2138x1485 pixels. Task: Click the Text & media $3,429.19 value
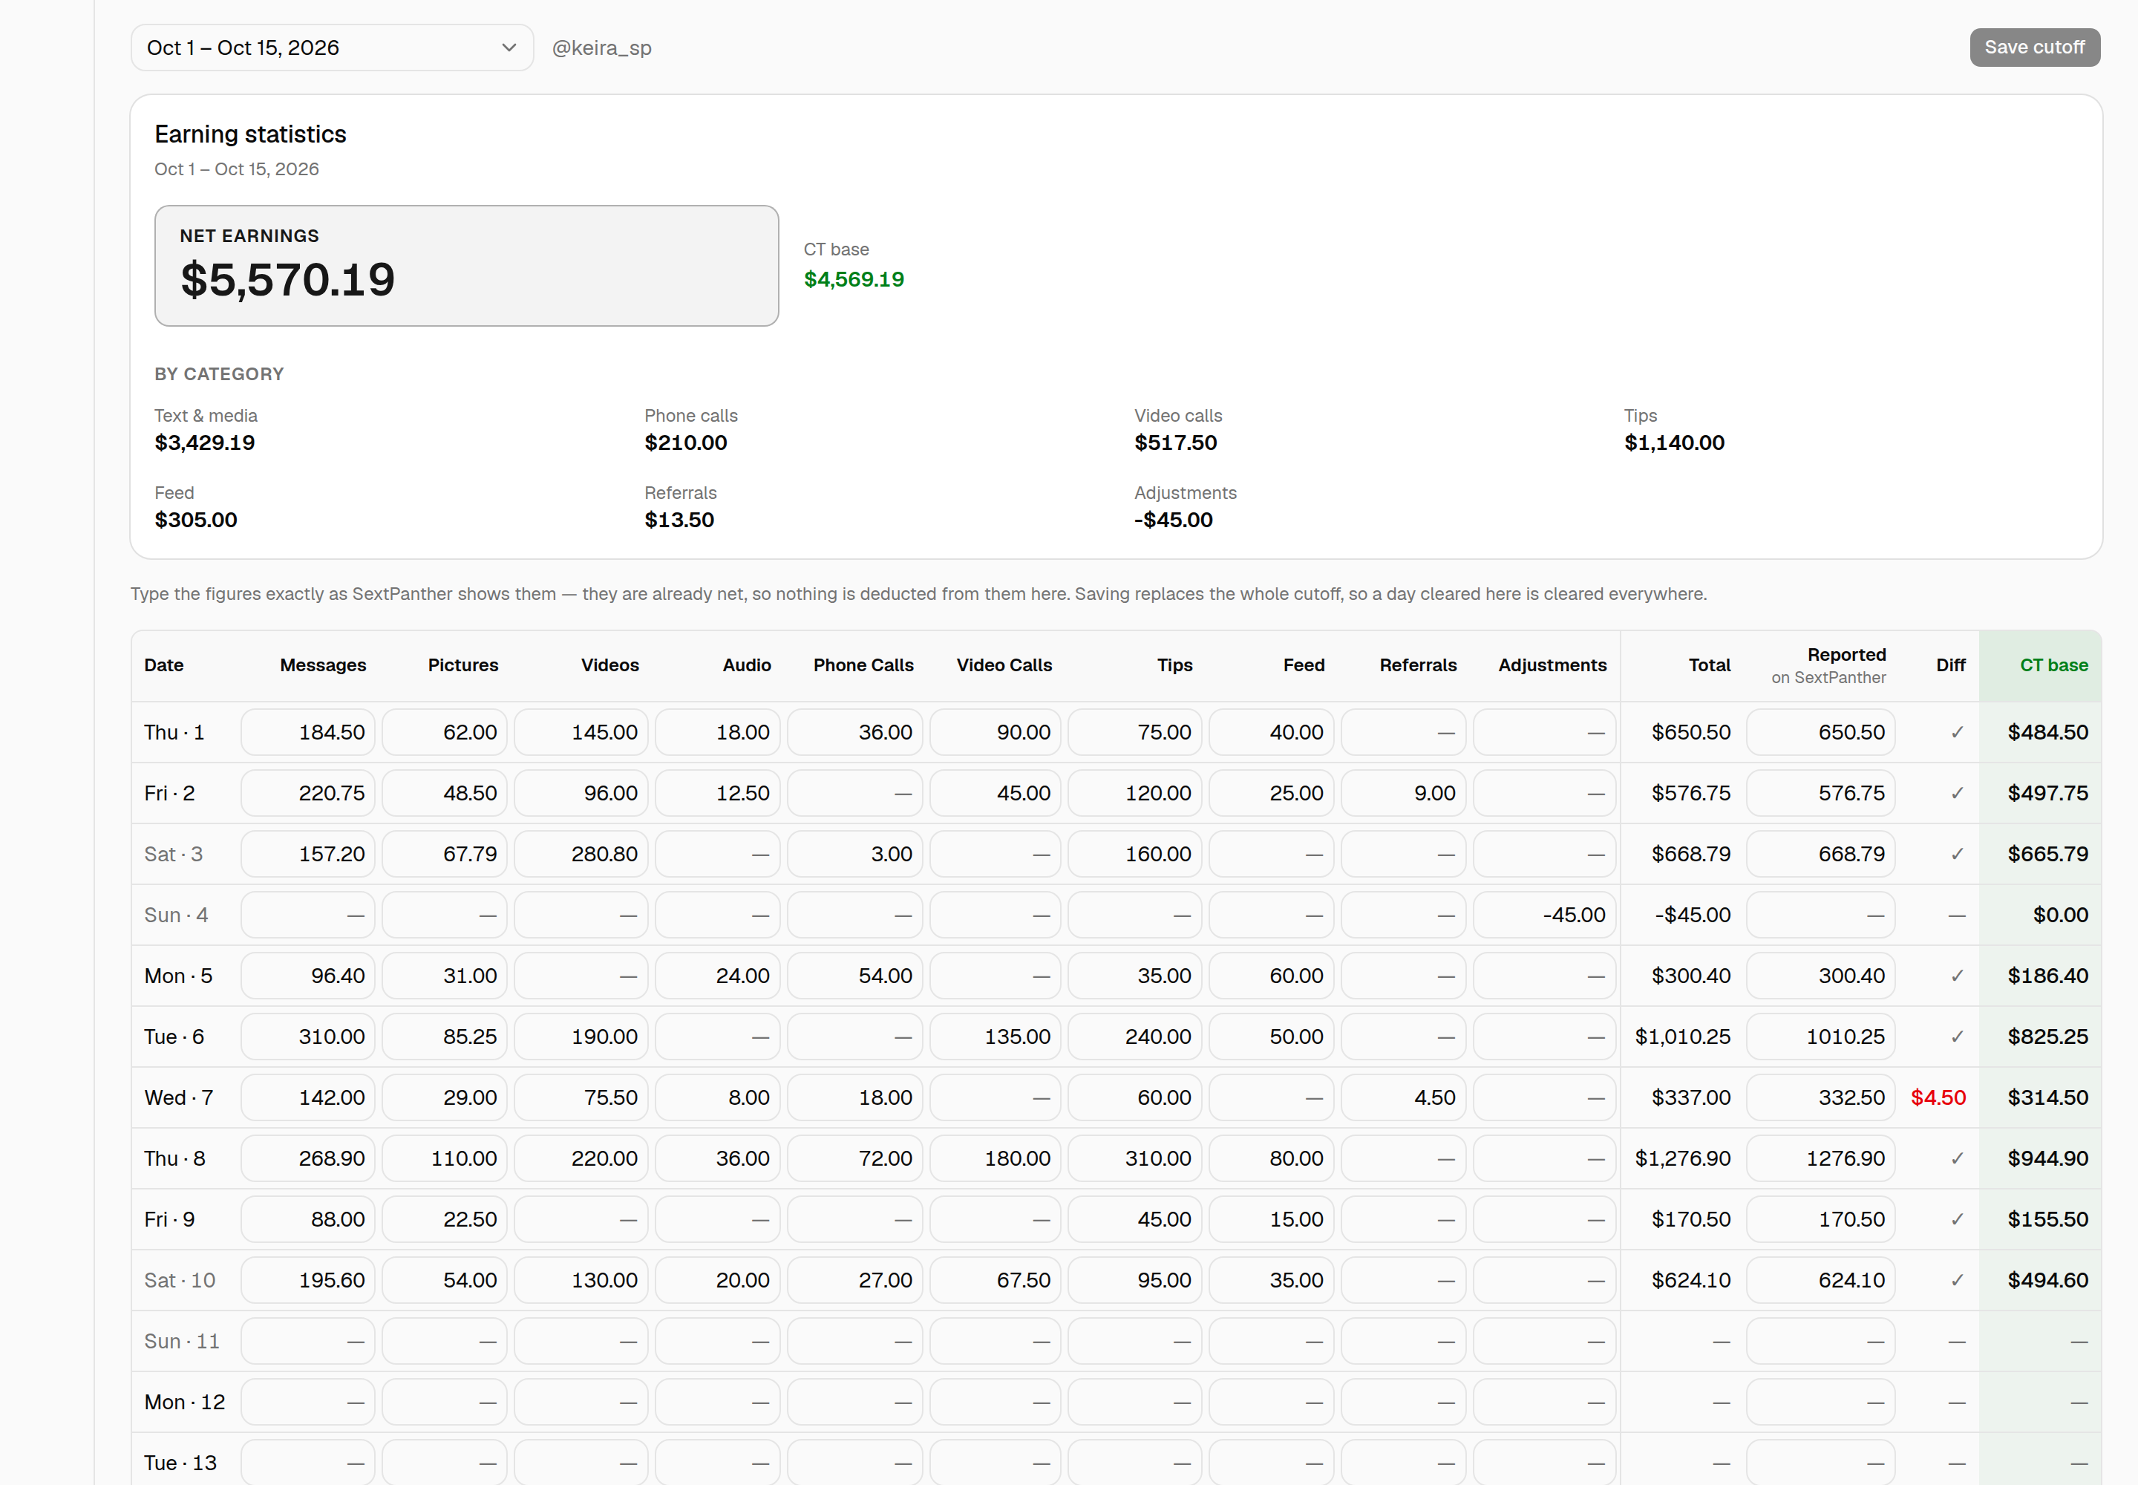click(x=205, y=443)
